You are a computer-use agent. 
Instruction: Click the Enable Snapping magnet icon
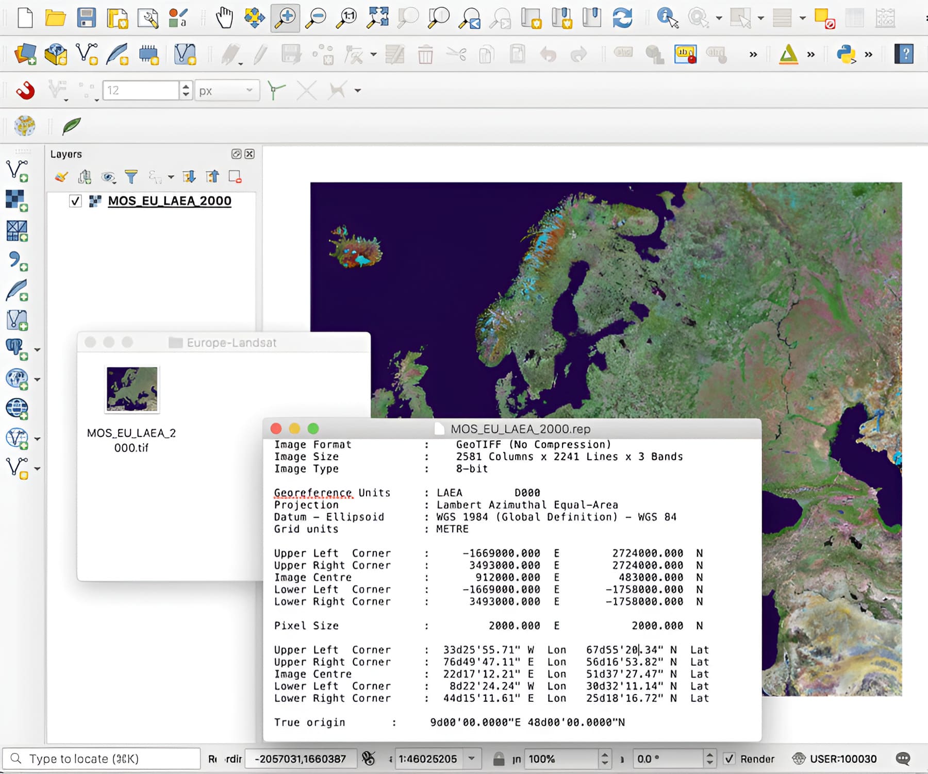pos(25,90)
